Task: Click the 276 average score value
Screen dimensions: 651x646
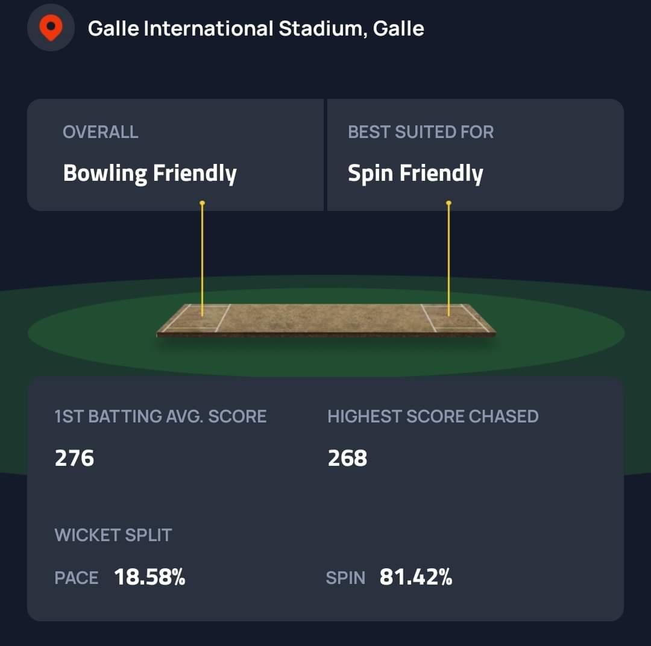Action: tap(75, 459)
